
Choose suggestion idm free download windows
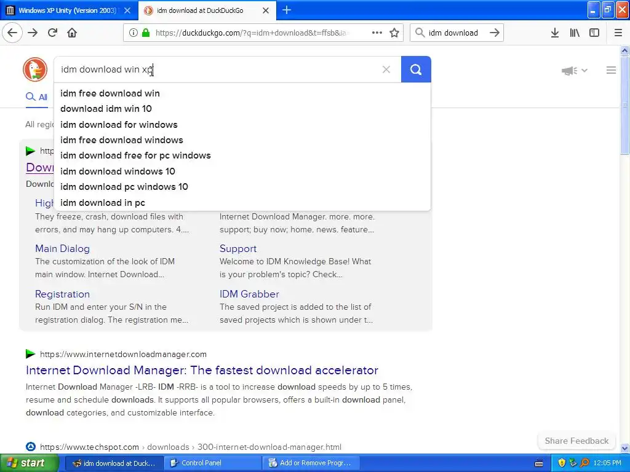(x=121, y=140)
